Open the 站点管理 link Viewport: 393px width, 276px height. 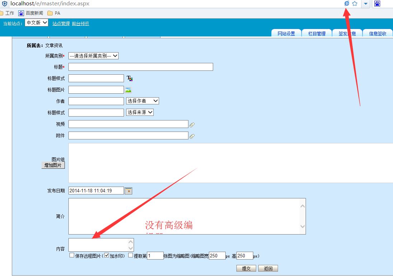[61, 24]
